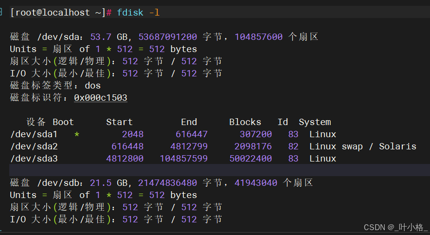This screenshot has height=235, width=430.
Task: Click end sector value 616447
Action: click(192, 134)
